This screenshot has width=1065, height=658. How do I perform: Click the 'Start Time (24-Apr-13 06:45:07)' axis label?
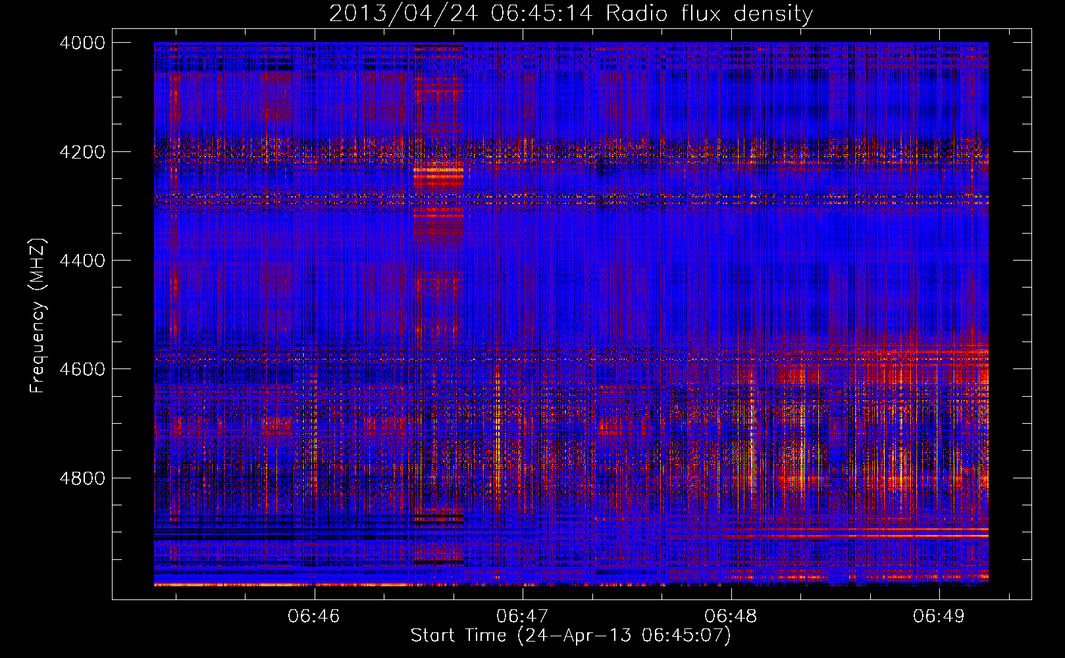click(571, 636)
